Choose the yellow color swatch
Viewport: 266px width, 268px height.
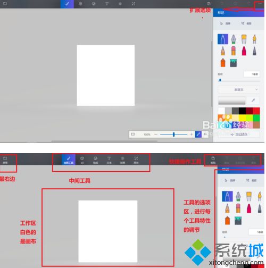click(x=242, y=118)
